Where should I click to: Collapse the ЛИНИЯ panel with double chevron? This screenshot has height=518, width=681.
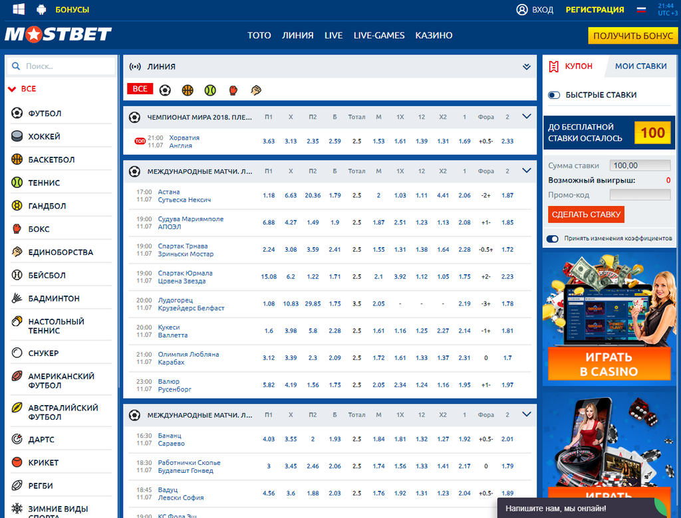[x=527, y=66]
